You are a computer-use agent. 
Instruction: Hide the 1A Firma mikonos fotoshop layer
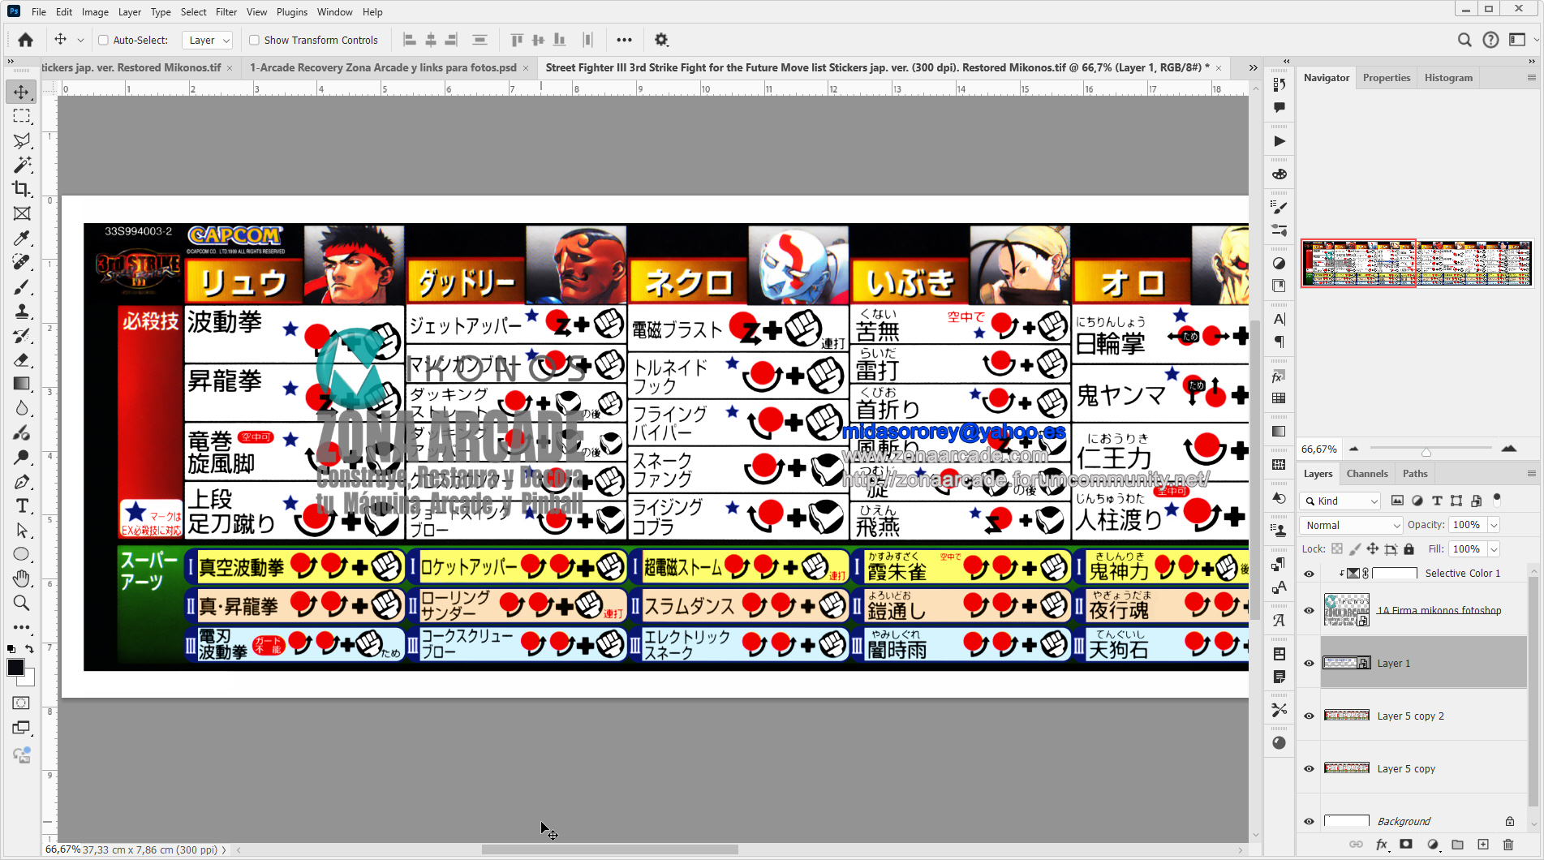tap(1309, 610)
